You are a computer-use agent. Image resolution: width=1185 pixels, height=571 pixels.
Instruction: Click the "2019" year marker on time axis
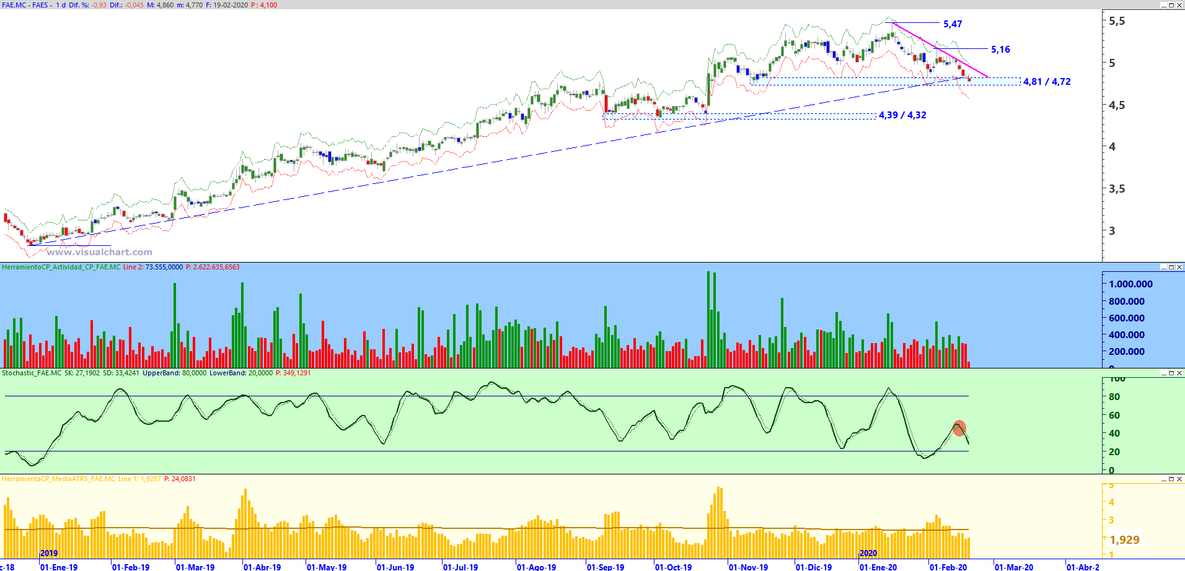click(49, 553)
